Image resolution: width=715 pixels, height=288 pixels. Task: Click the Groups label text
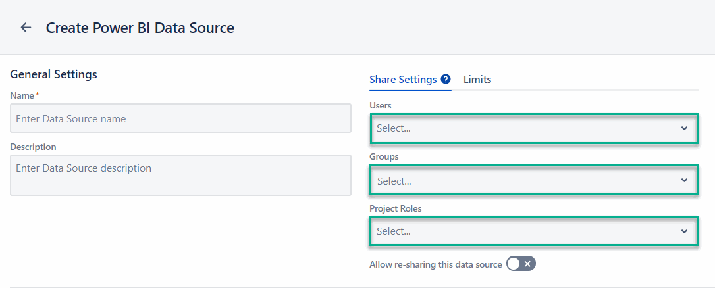point(384,156)
